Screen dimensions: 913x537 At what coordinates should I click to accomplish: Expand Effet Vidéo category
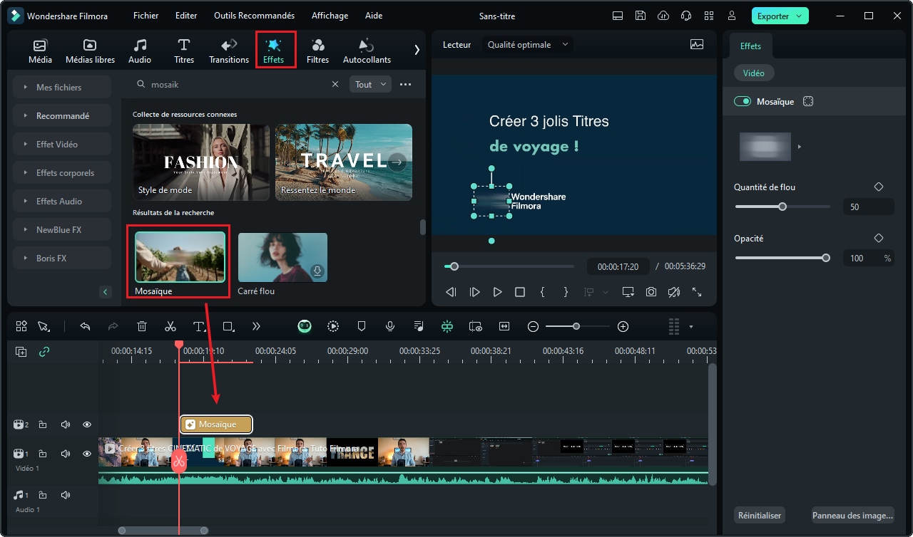[x=62, y=144]
